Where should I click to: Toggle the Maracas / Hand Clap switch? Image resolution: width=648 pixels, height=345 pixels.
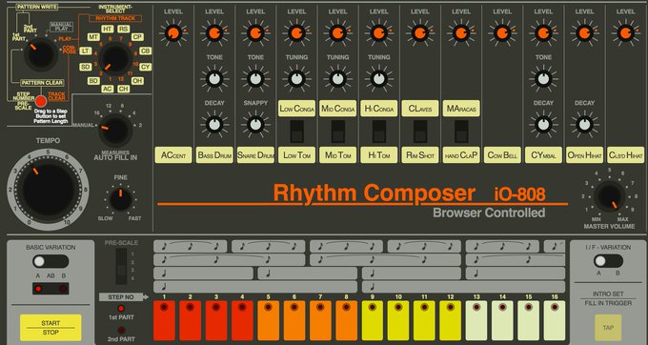461,132
